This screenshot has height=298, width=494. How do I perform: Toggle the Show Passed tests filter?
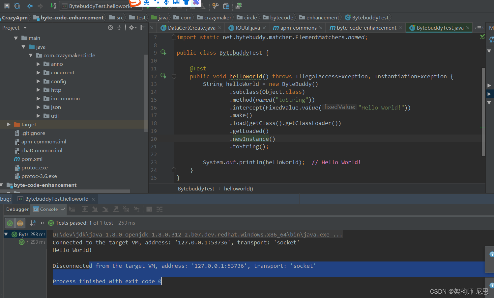(10, 223)
